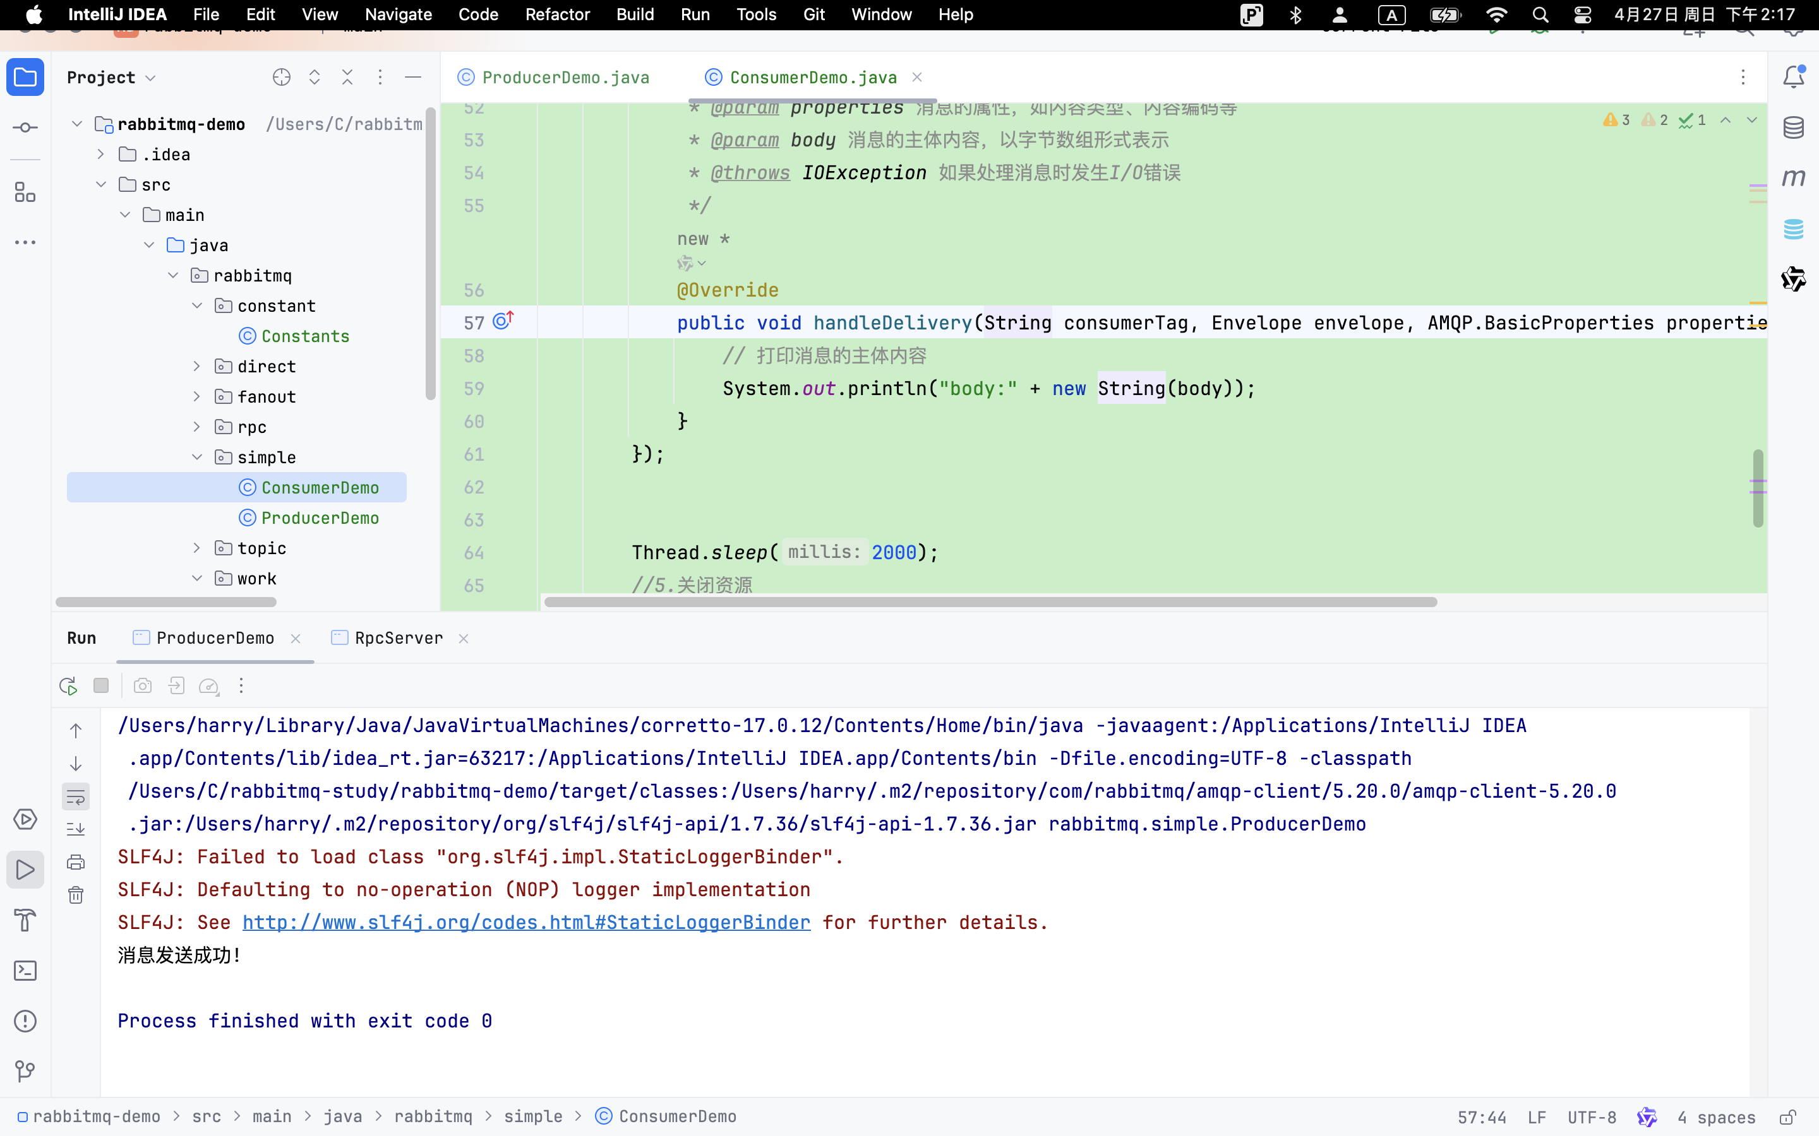Click the UTF-8 encoding status widget
The image size is (1819, 1136).
point(1591,1117)
